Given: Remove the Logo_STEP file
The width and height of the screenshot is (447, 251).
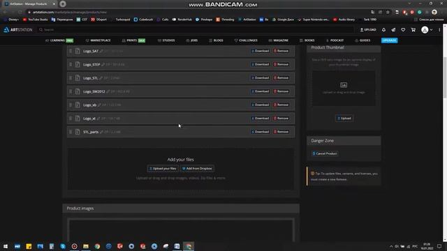Looking at the screenshot, I should pyautogui.click(x=281, y=64).
